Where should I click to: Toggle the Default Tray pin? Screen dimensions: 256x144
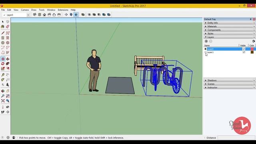click(x=251, y=19)
